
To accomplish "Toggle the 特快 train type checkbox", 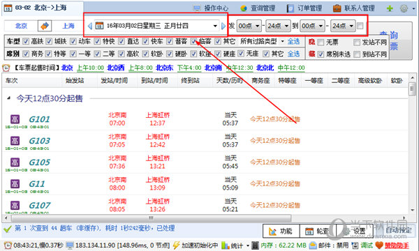I will (x=97, y=41).
